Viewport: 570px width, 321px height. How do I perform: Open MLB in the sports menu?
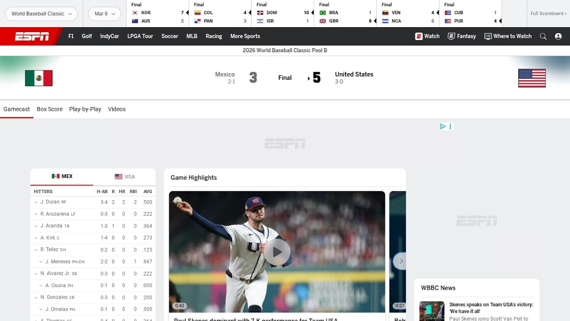click(x=192, y=37)
